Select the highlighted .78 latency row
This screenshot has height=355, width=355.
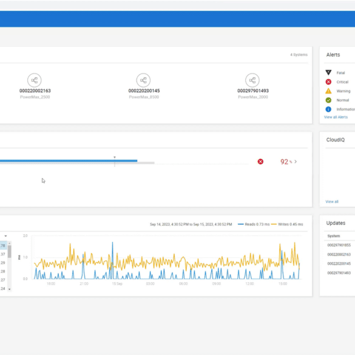[4, 245]
